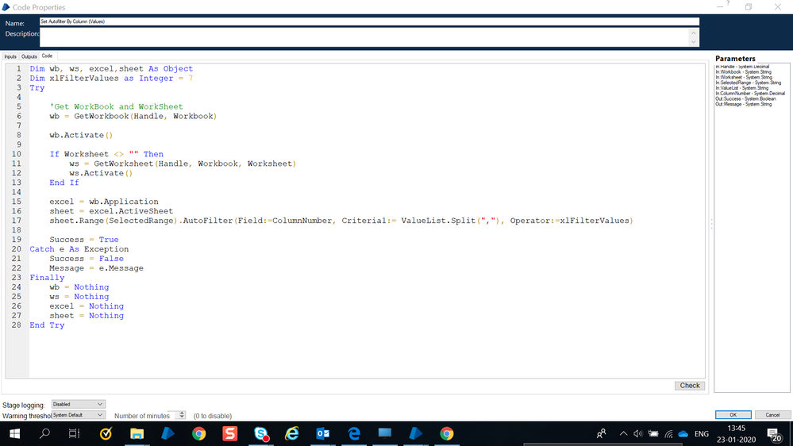This screenshot has height=446, width=793.
Task: Click code line 'wb.Activate()'
Action: pos(81,135)
